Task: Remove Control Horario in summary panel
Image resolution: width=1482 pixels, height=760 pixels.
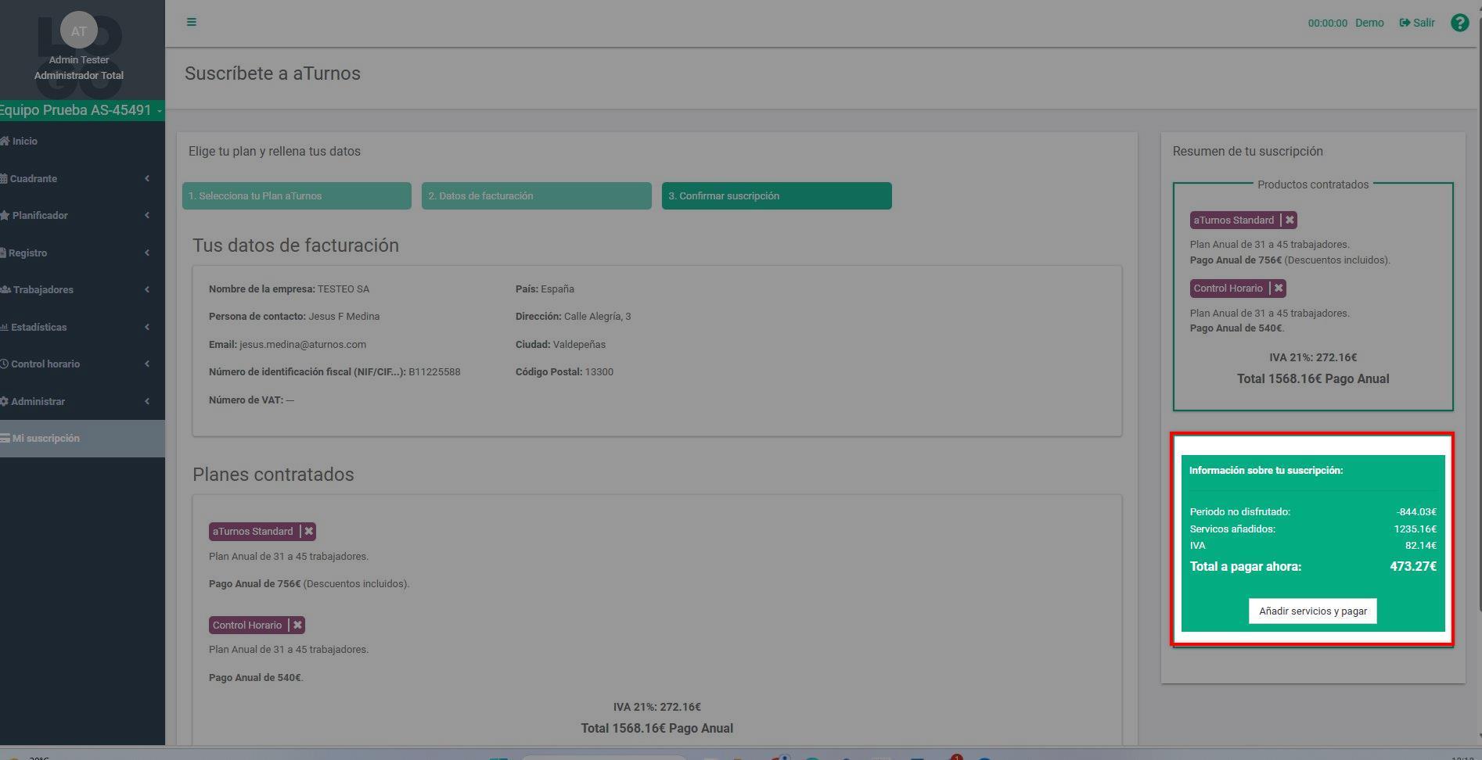Action: (x=1279, y=289)
